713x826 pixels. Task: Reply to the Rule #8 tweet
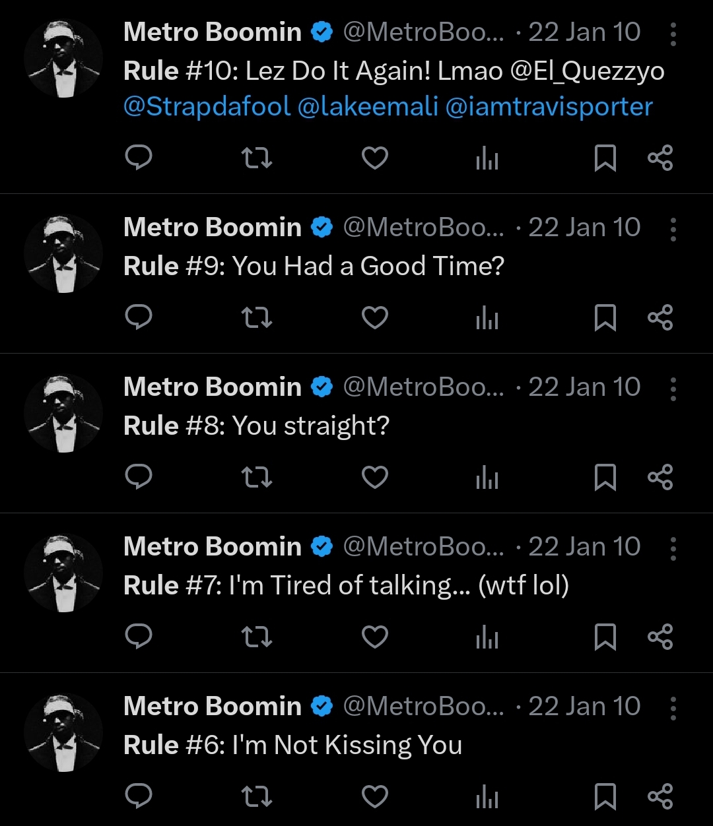pos(139,478)
